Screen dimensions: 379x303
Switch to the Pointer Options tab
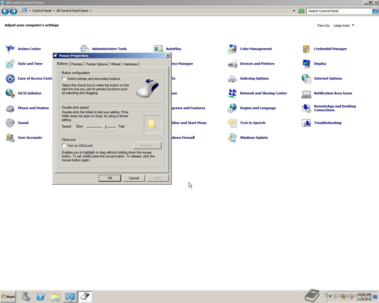[97, 64]
